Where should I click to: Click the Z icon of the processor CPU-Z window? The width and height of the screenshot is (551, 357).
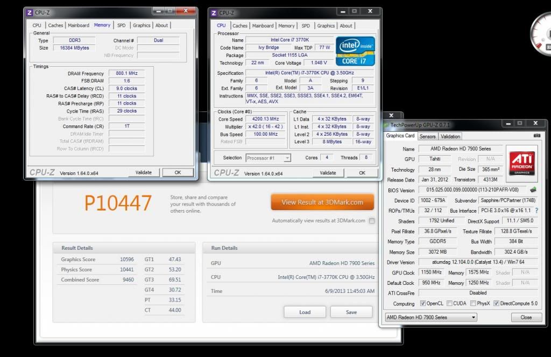point(214,12)
